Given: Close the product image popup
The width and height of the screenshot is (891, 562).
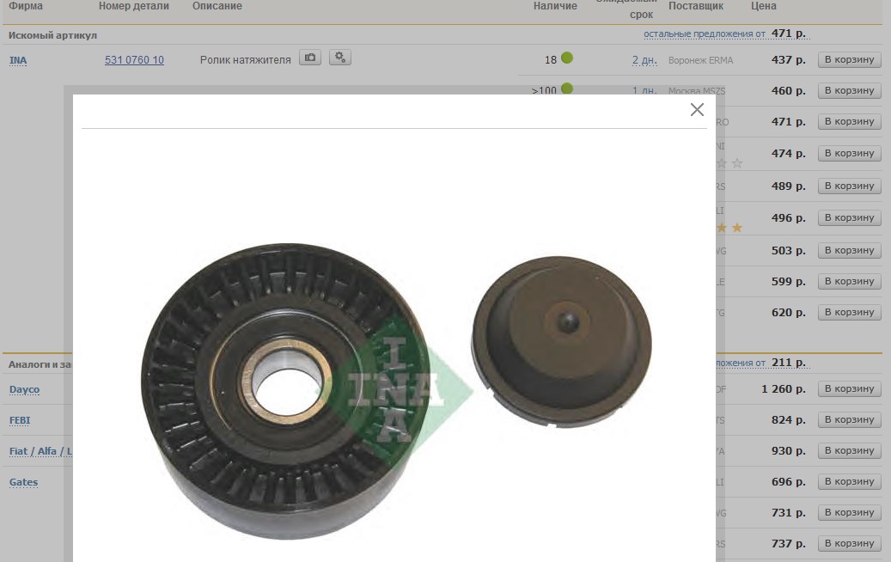Looking at the screenshot, I should pos(697,110).
